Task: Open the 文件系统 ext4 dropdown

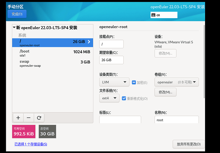Action: point(109,98)
